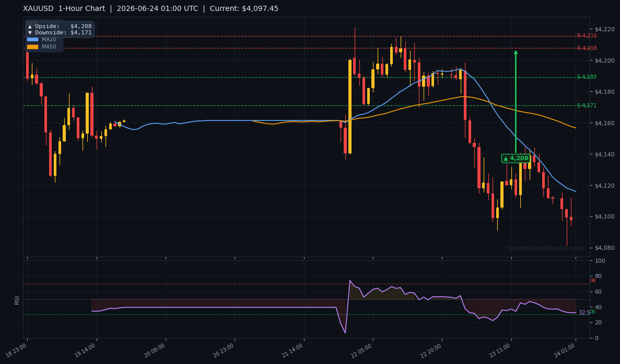Click the 20 08:00 time axis label
The image size is (620, 364).
[155, 349]
